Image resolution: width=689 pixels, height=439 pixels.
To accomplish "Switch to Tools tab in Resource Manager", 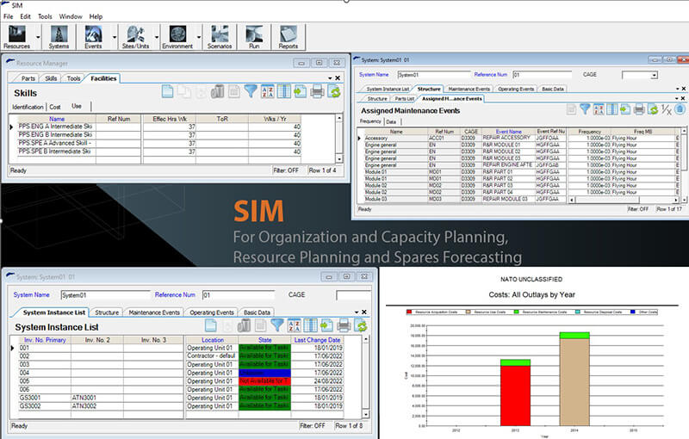I will coord(73,78).
